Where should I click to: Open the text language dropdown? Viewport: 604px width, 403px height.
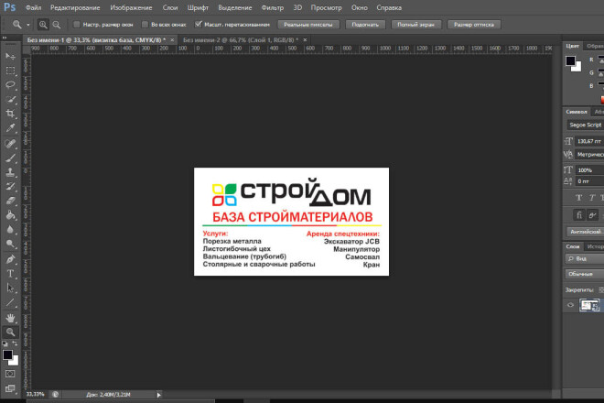(585, 232)
